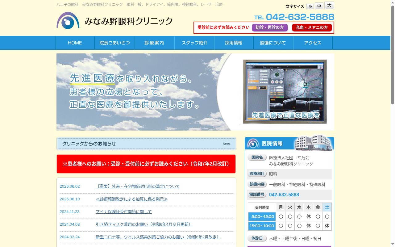Open 院長ごあいさつ menu item
Viewport: 395px width, 247px height.
[x=114, y=43]
